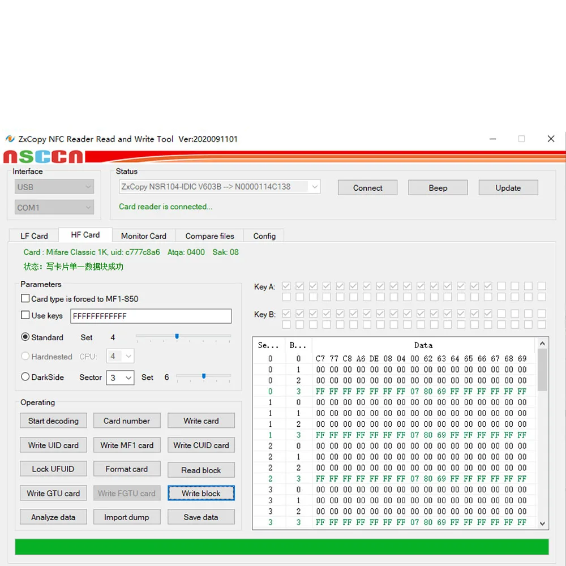
Task: Open the Compare files tab
Action: point(210,235)
